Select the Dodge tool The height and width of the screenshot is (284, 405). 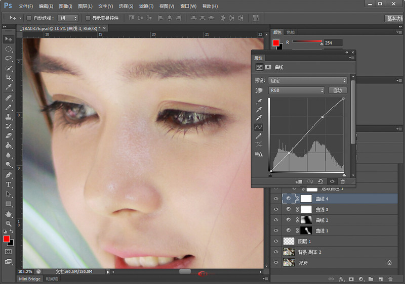[x=9, y=164]
